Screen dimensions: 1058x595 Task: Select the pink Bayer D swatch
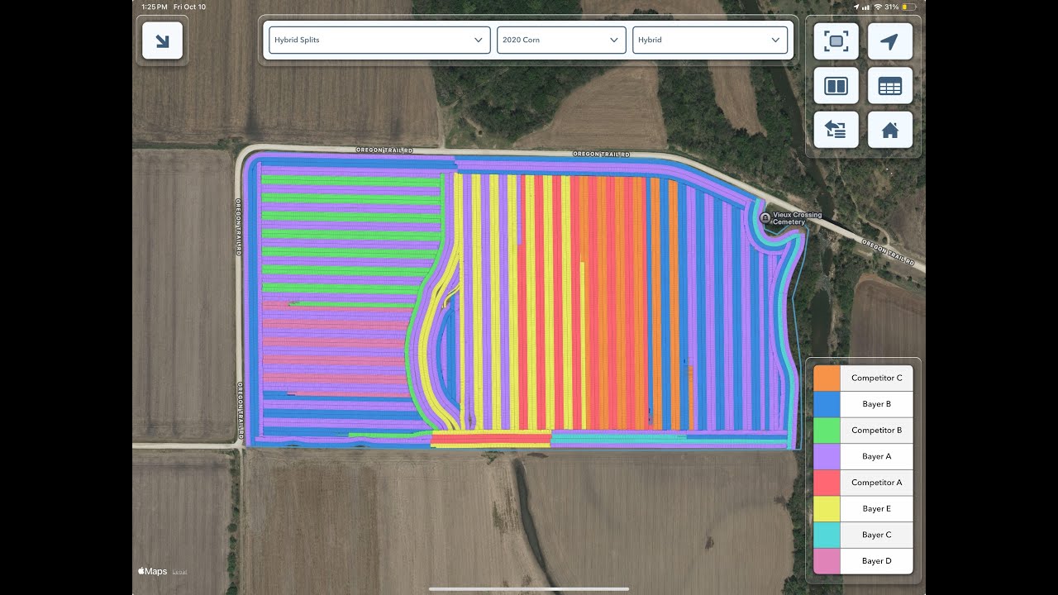coord(827,561)
